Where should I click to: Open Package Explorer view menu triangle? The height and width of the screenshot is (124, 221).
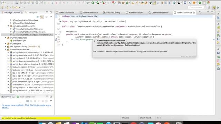click(x=51, y=17)
